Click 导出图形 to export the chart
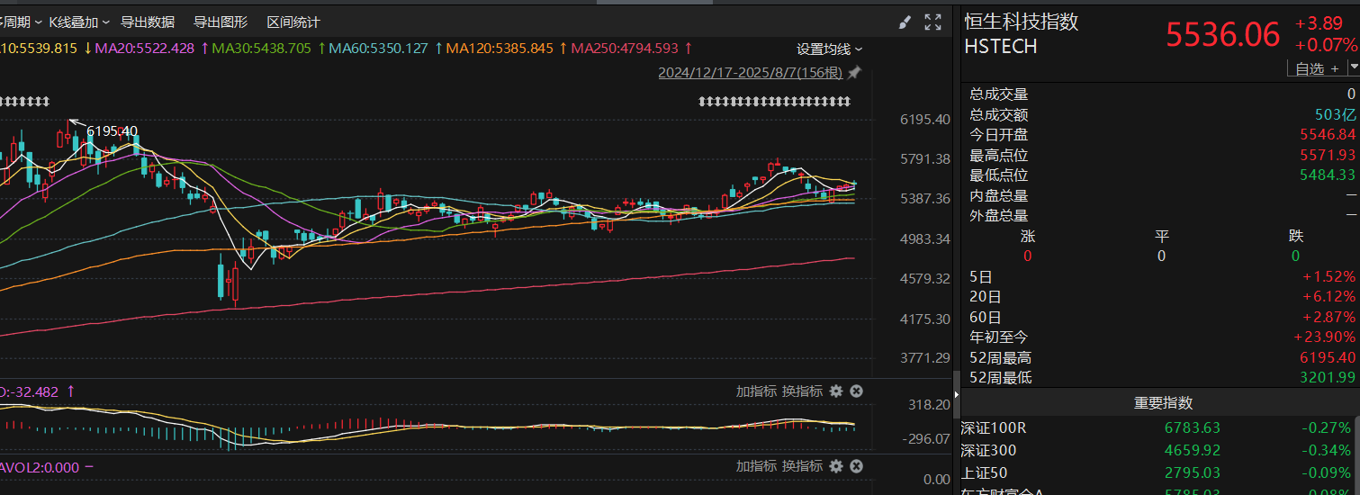Screen dimensions: 1360x495 tap(221, 22)
